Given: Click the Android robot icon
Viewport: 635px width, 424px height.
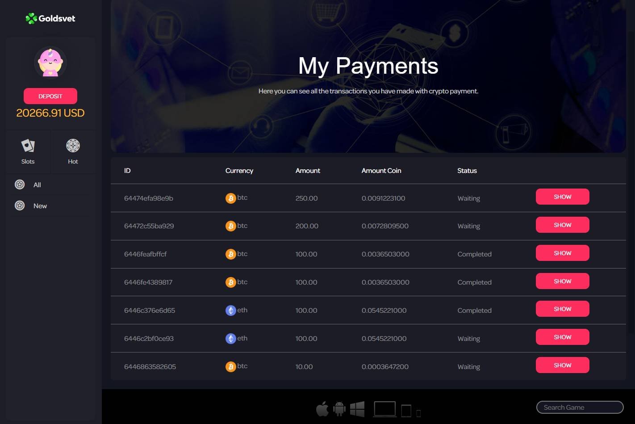Looking at the screenshot, I should [x=339, y=409].
